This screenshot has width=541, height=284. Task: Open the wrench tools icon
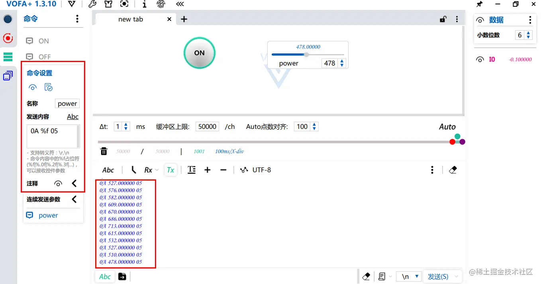click(92, 4)
